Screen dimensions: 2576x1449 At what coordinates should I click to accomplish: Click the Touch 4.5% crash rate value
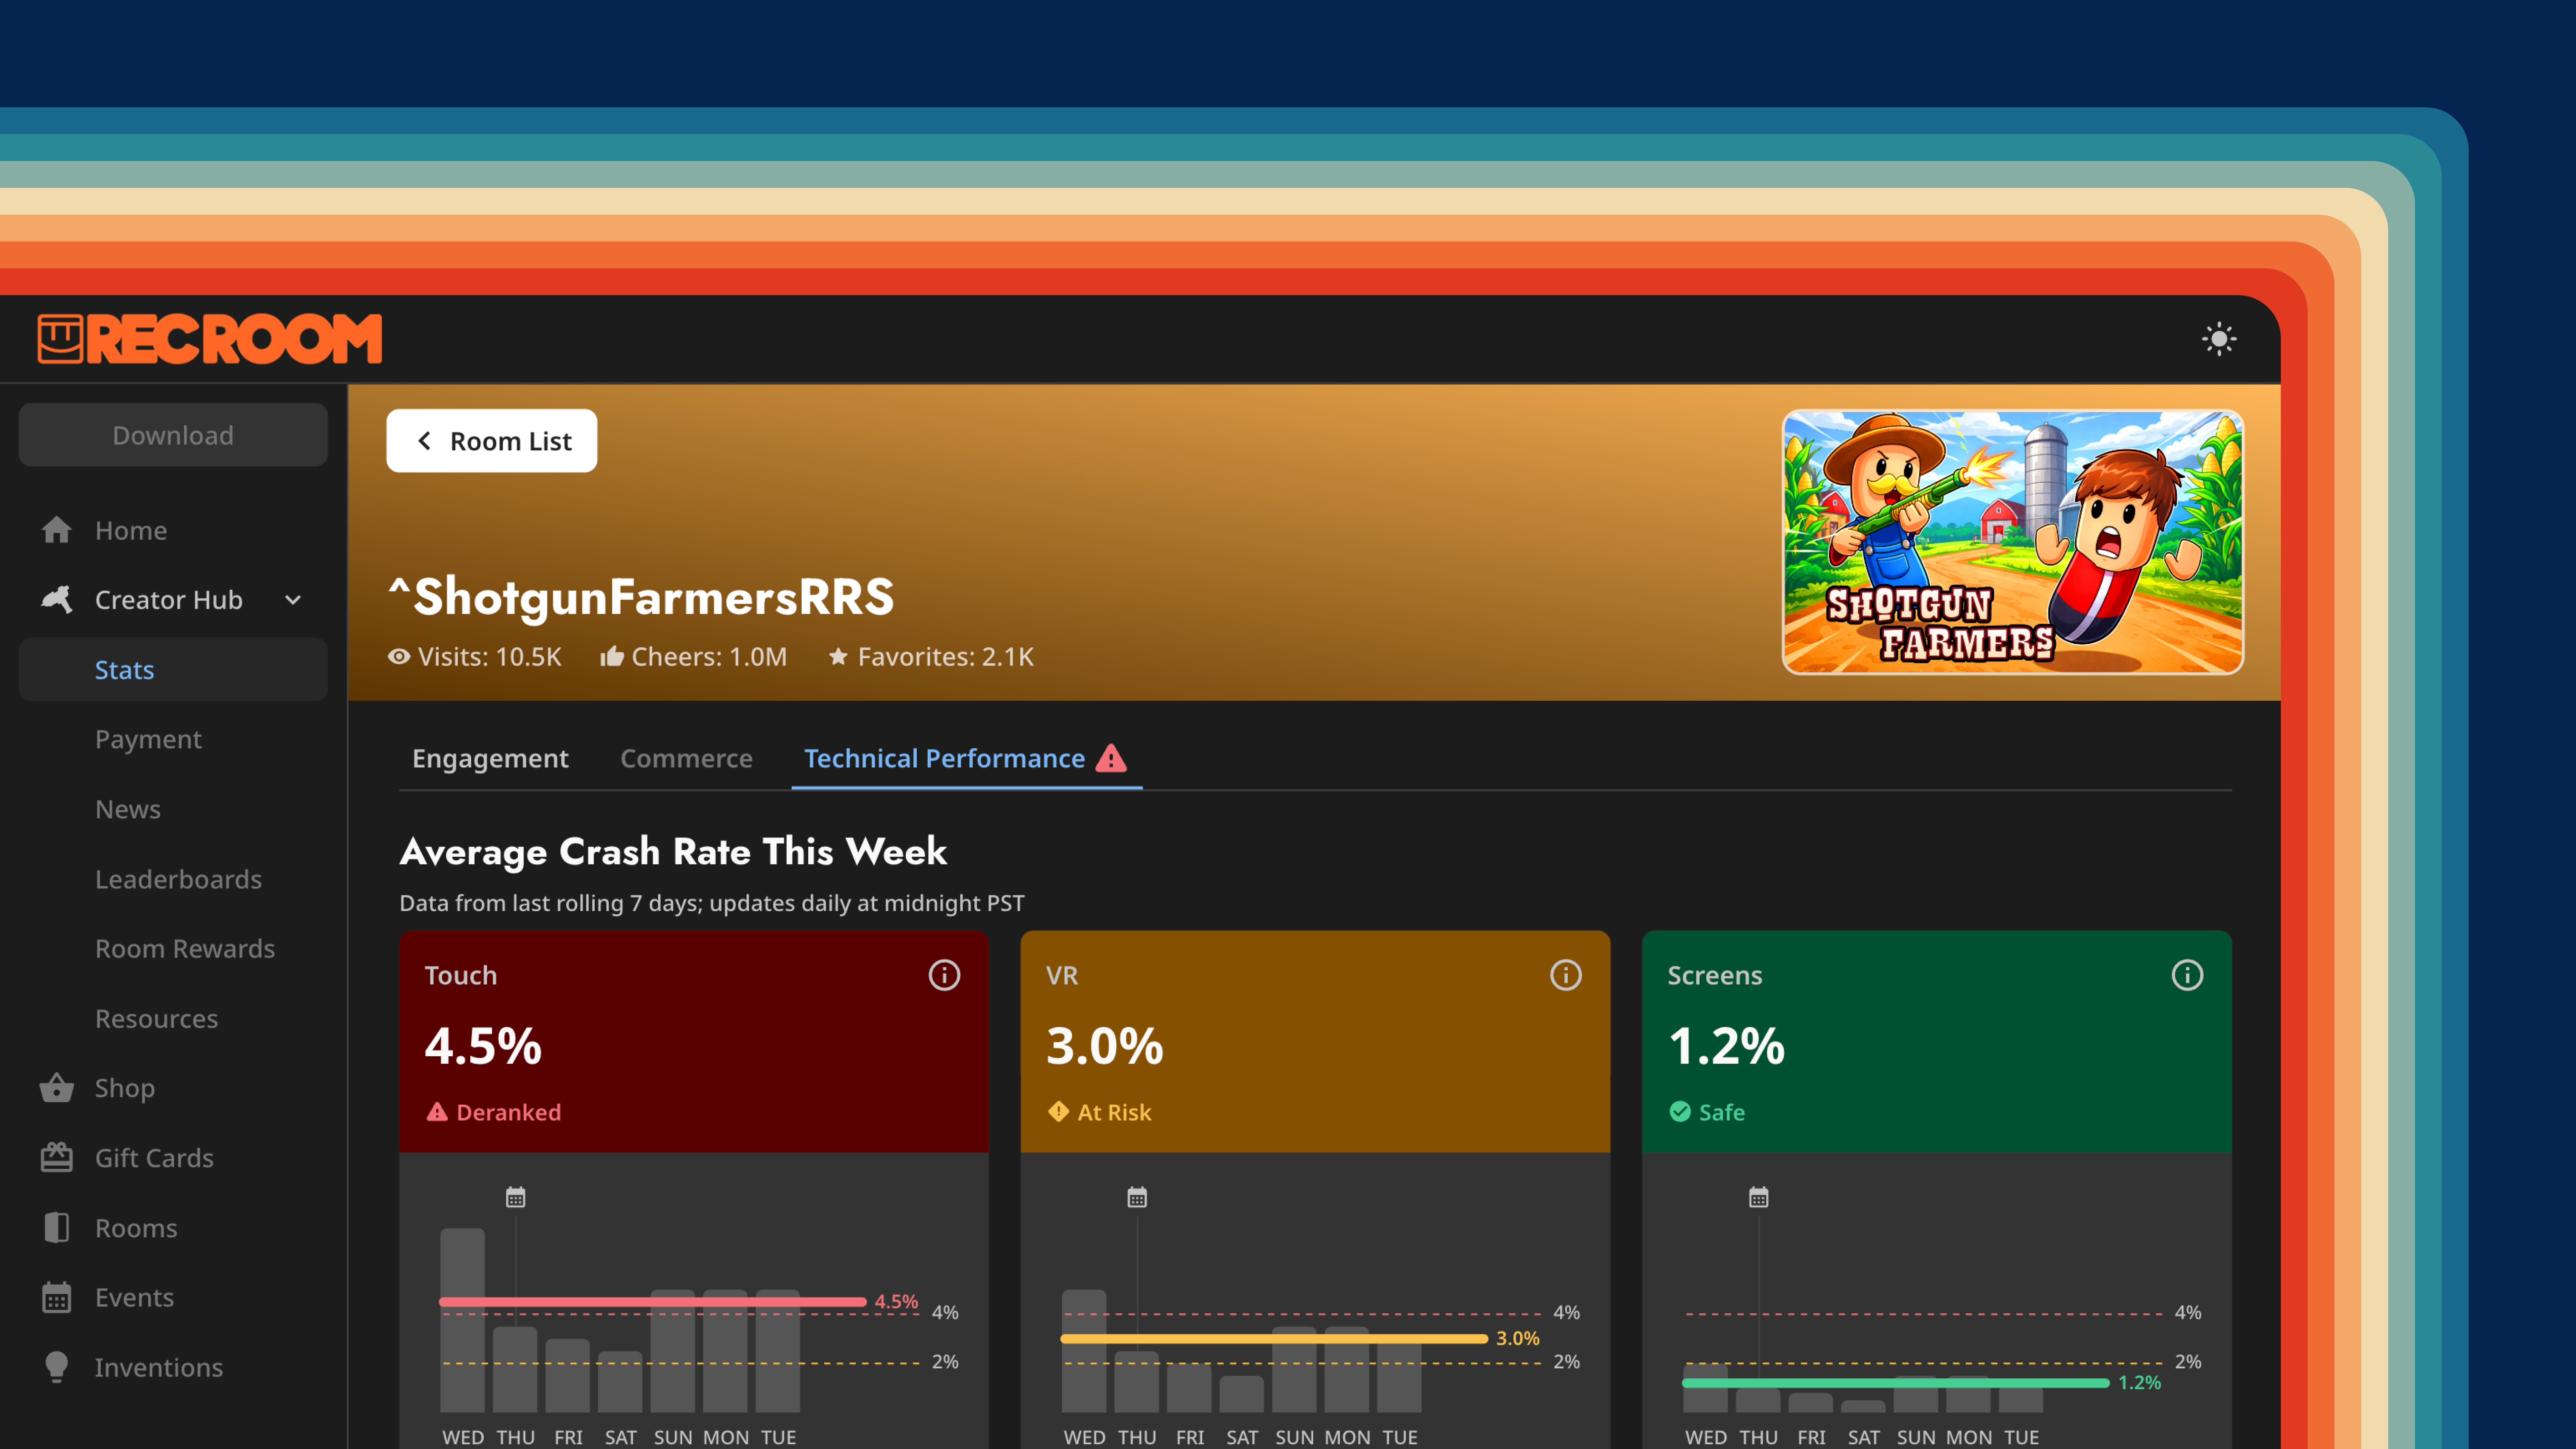tap(483, 1046)
